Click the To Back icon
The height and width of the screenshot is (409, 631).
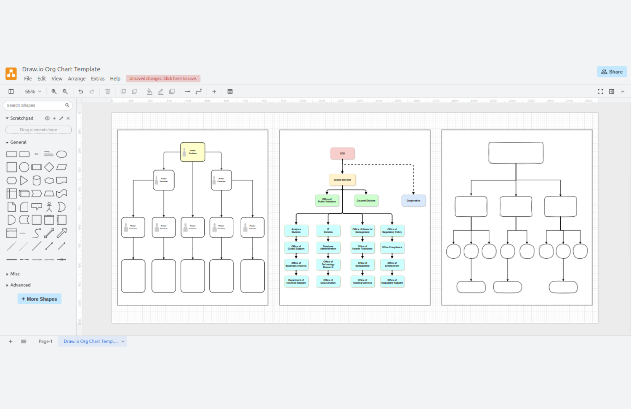coord(134,91)
